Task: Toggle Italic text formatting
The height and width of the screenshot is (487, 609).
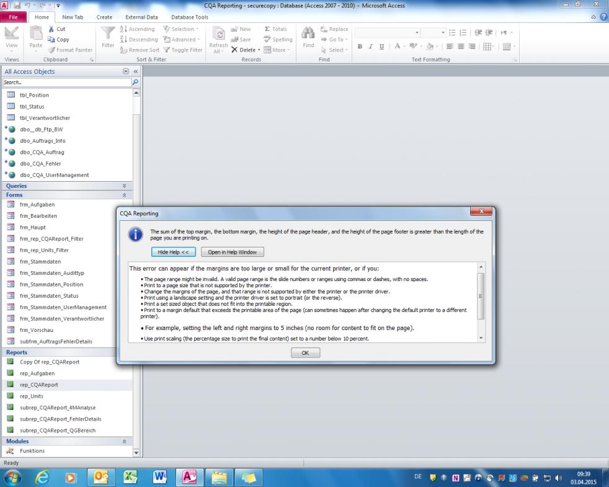Action: (370, 47)
